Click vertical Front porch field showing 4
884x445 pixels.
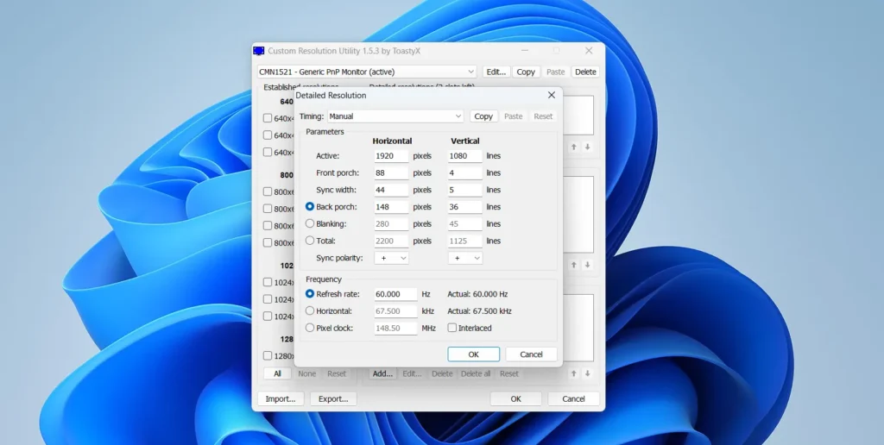tap(465, 173)
